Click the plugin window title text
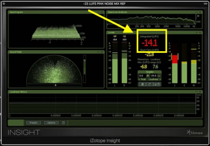Screen dimensions: 210x146 click(104, 4)
